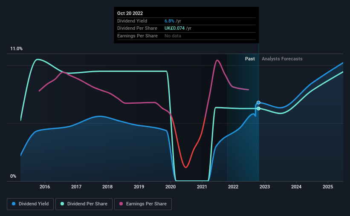Toggle the Dividend Per Share legend button

(x=84, y=204)
